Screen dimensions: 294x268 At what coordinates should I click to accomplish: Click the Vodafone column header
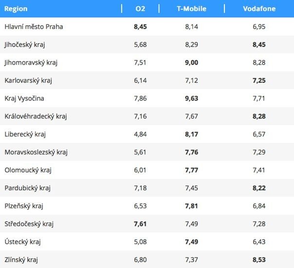(259, 9)
